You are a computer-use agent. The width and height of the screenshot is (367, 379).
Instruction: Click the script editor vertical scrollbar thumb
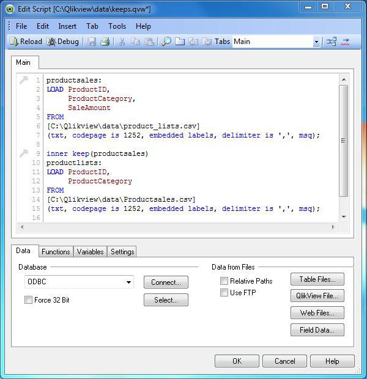coord(344,141)
